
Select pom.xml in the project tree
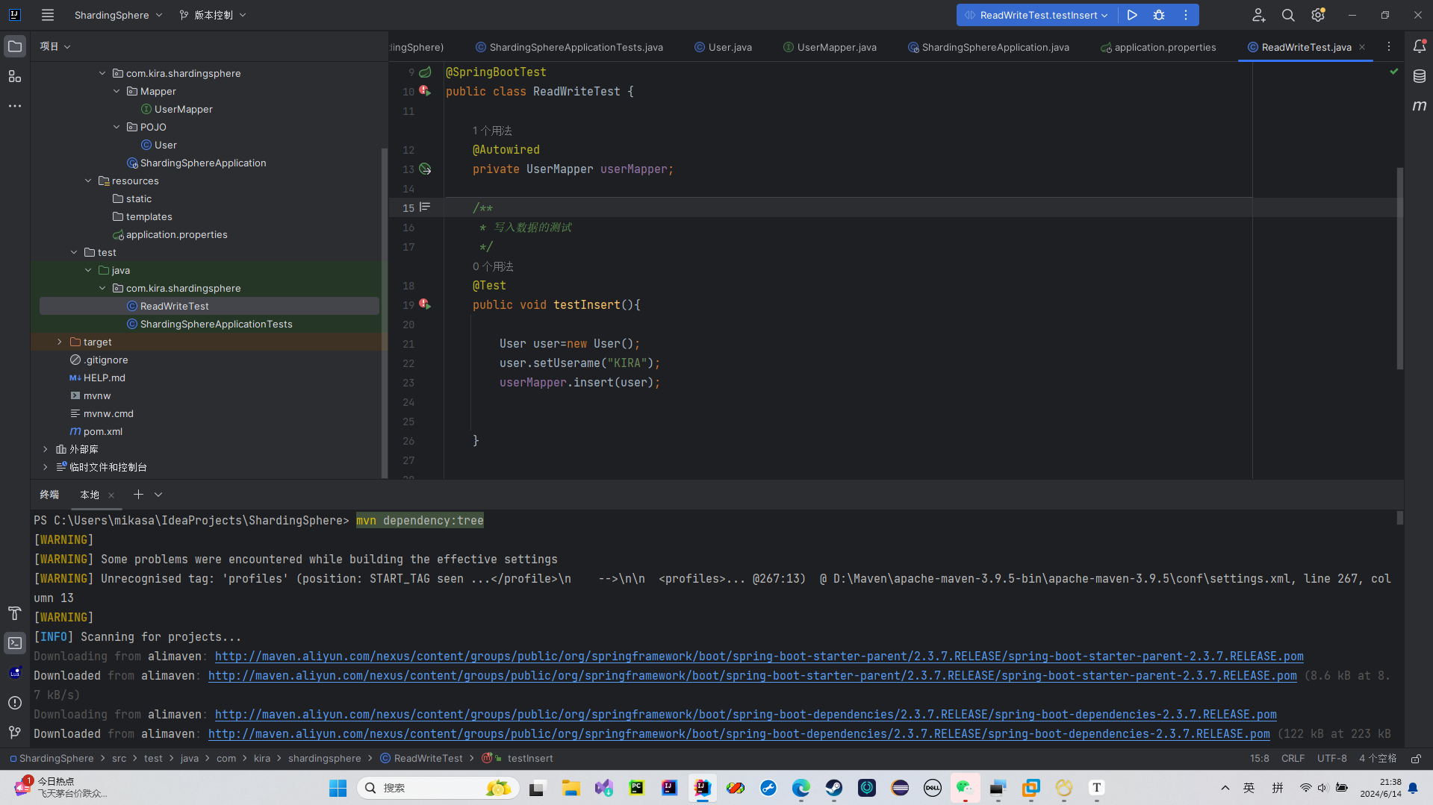102,431
